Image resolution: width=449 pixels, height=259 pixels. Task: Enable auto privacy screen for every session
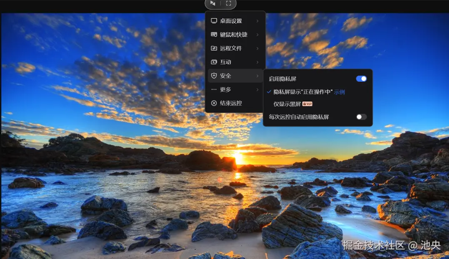point(361,117)
